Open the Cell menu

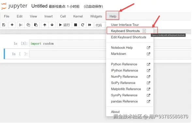63,16
